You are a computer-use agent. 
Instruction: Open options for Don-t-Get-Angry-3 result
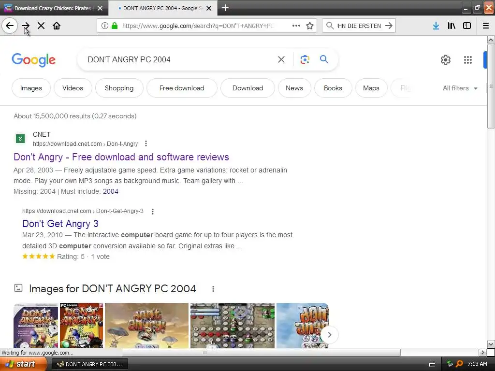(153, 212)
